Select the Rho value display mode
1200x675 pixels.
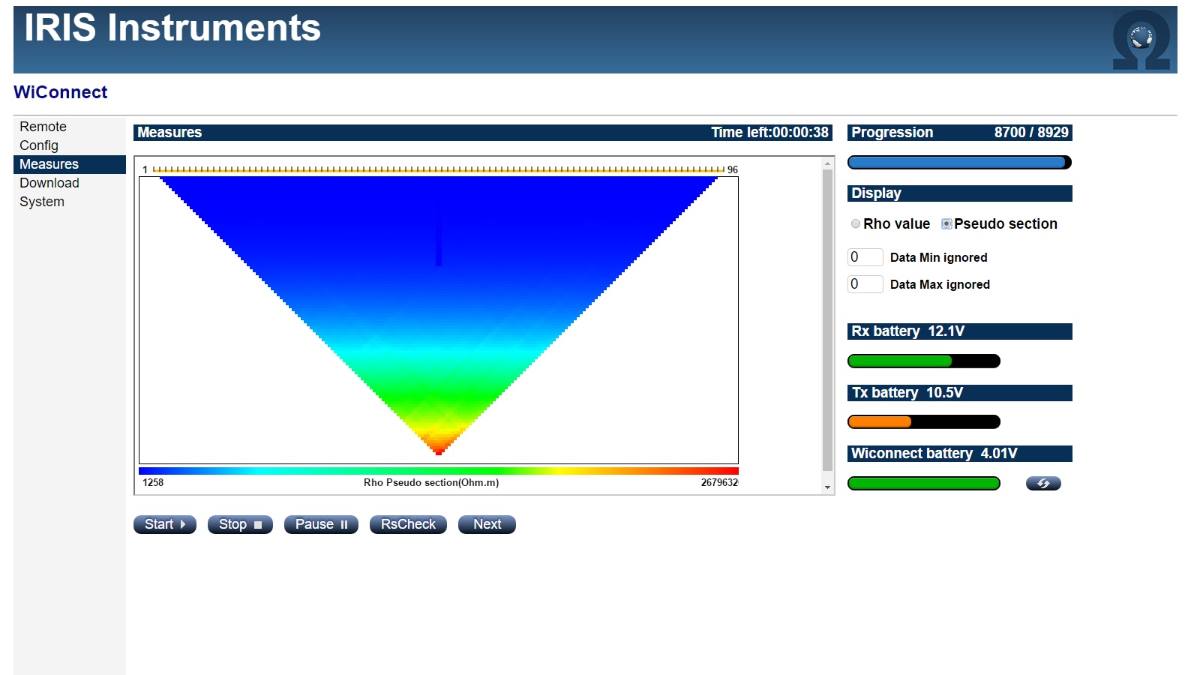click(855, 223)
